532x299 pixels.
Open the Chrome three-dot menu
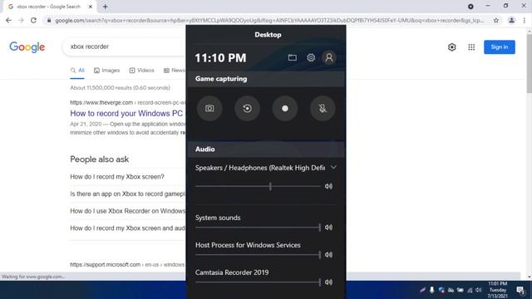pyautogui.click(x=525, y=20)
